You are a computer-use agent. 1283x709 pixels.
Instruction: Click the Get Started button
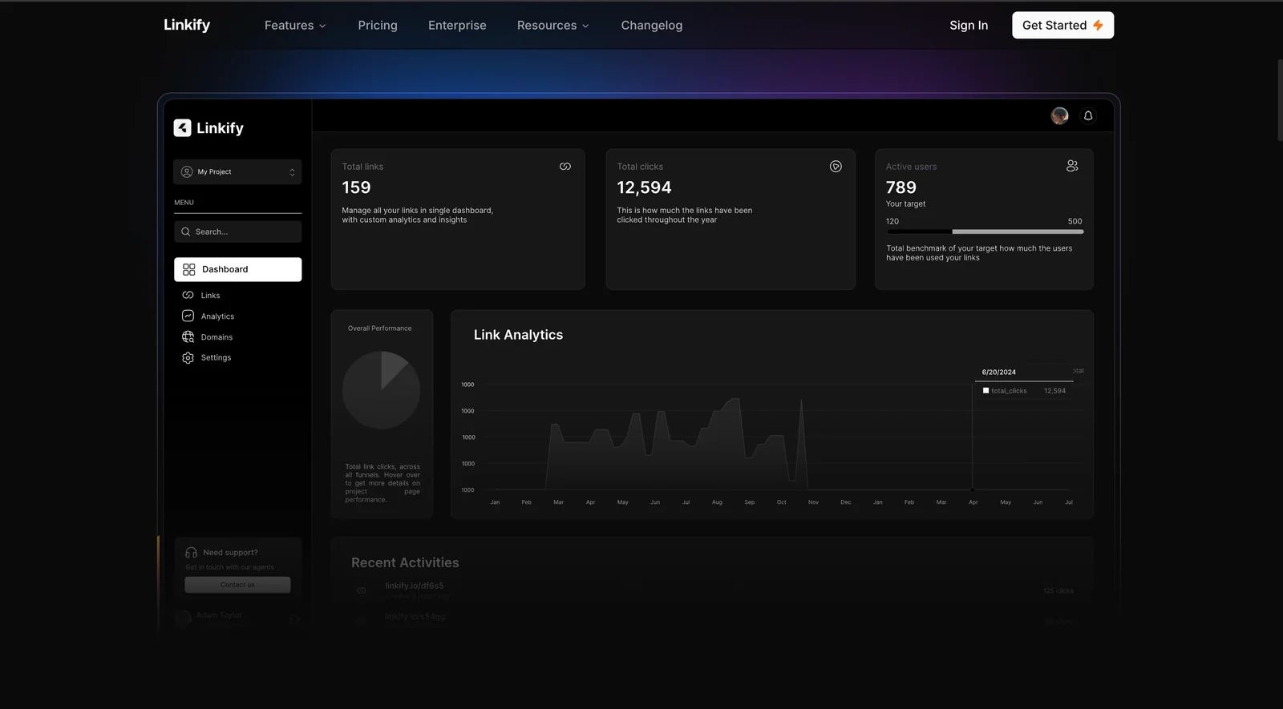tap(1062, 25)
